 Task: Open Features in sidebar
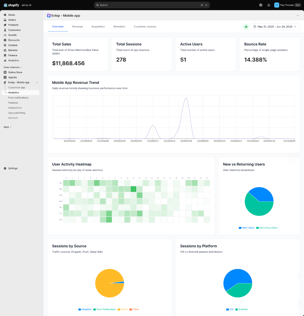(x=13, y=103)
